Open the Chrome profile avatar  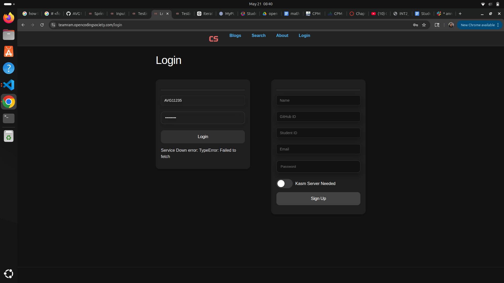coord(451,25)
